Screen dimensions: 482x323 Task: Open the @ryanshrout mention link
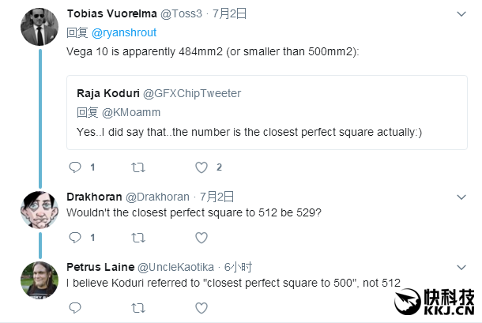[x=122, y=33]
